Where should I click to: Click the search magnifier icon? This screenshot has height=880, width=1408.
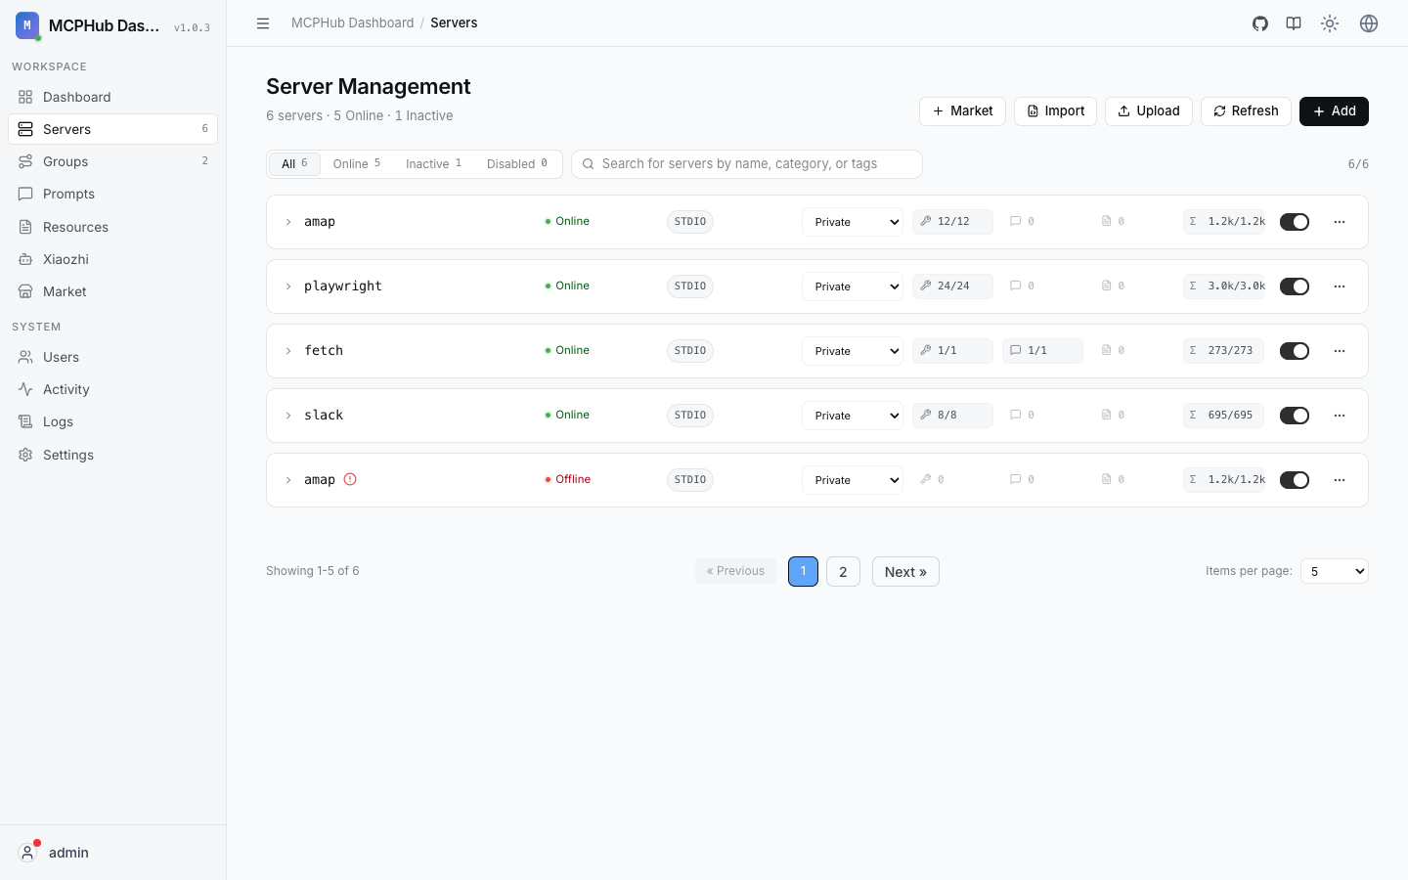point(588,164)
